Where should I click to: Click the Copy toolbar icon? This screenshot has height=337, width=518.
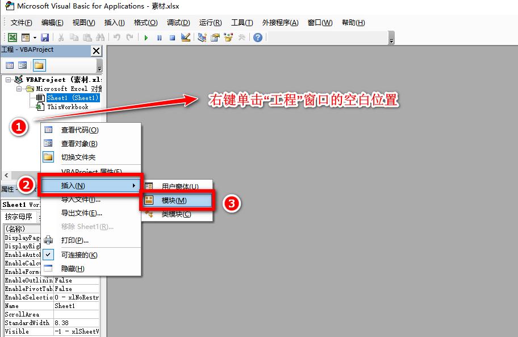74,38
